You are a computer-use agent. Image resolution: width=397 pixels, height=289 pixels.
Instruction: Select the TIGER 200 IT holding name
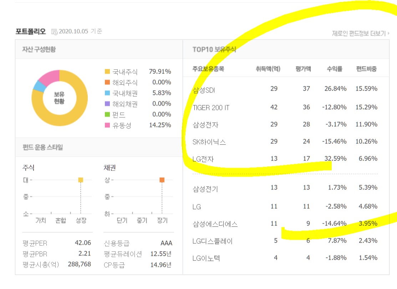[211, 108]
